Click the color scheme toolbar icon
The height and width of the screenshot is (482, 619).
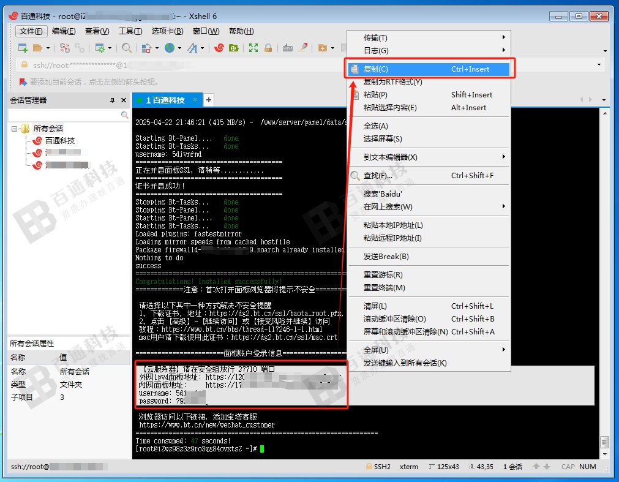click(146, 48)
